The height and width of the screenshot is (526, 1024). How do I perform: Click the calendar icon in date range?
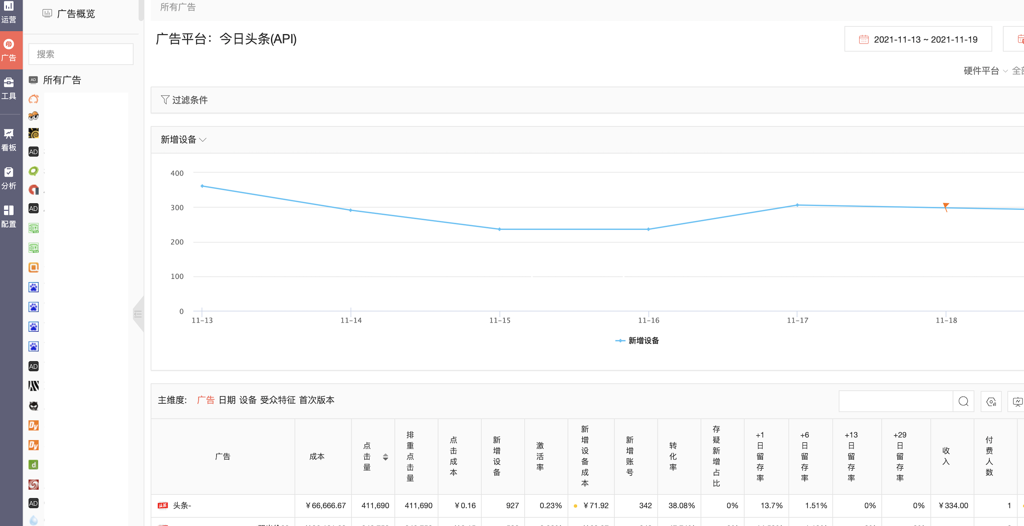tap(863, 40)
